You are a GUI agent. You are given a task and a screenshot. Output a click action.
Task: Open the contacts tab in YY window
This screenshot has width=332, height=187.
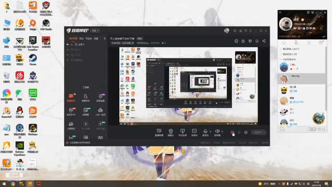click(296, 43)
